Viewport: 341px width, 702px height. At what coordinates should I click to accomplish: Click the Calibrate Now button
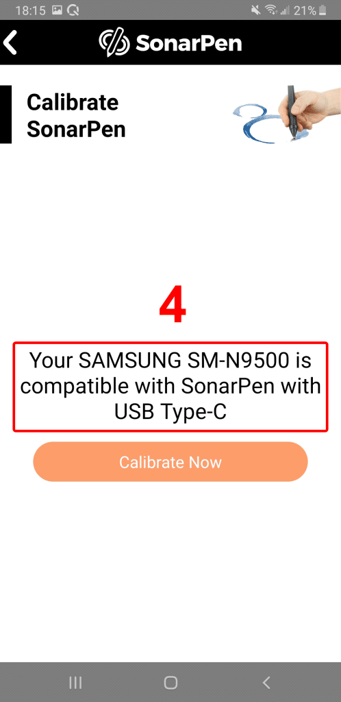pyautogui.click(x=170, y=461)
